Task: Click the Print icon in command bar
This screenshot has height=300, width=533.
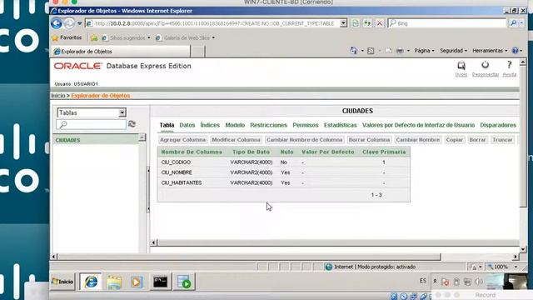Action: [400, 51]
